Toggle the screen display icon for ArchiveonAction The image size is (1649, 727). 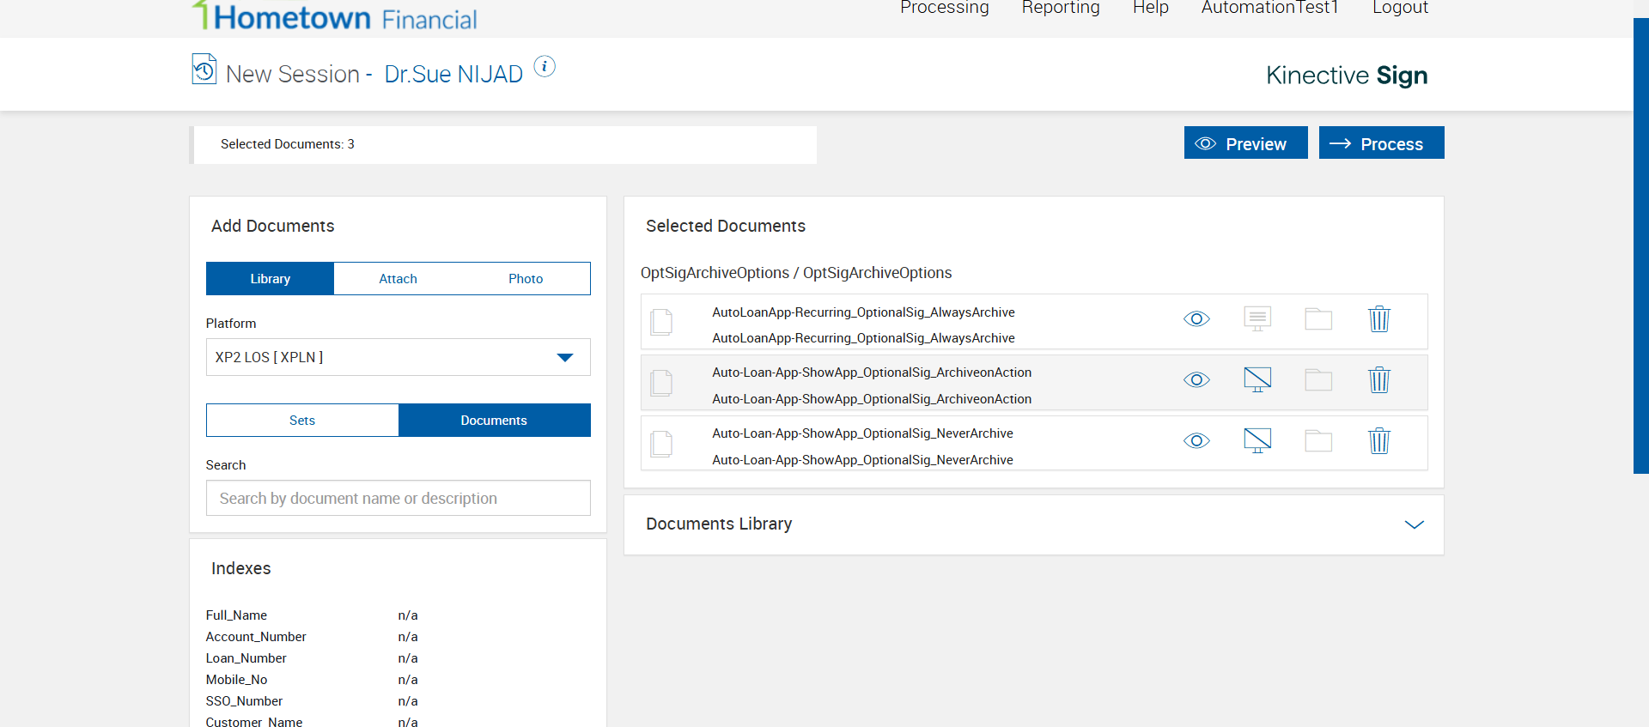point(1257,380)
